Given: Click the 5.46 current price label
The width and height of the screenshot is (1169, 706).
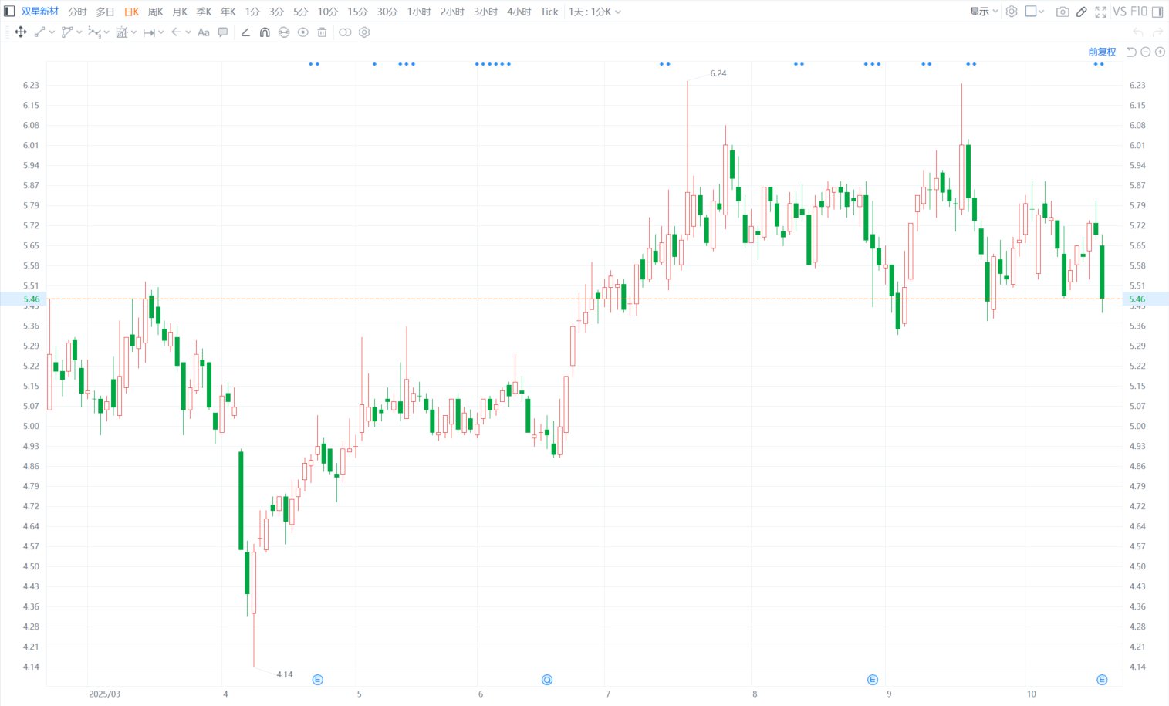Looking at the screenshot, I should click(x=31, y=299).
